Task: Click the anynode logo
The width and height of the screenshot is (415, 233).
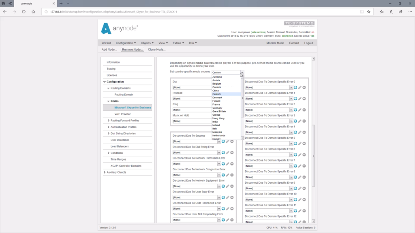Action: 120,28
